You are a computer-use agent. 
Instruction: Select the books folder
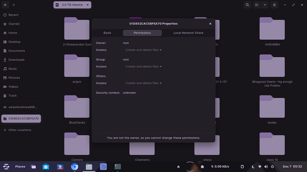272,106
